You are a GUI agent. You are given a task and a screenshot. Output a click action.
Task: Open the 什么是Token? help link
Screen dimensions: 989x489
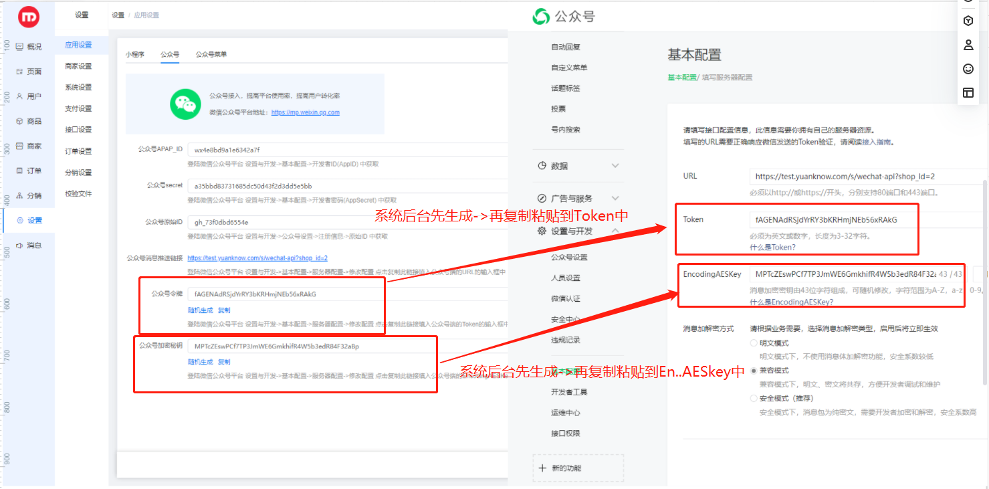[x=772, y=248]
